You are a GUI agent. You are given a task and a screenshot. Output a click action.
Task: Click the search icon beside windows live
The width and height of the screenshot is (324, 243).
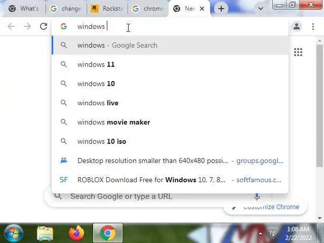pos(64,103)
